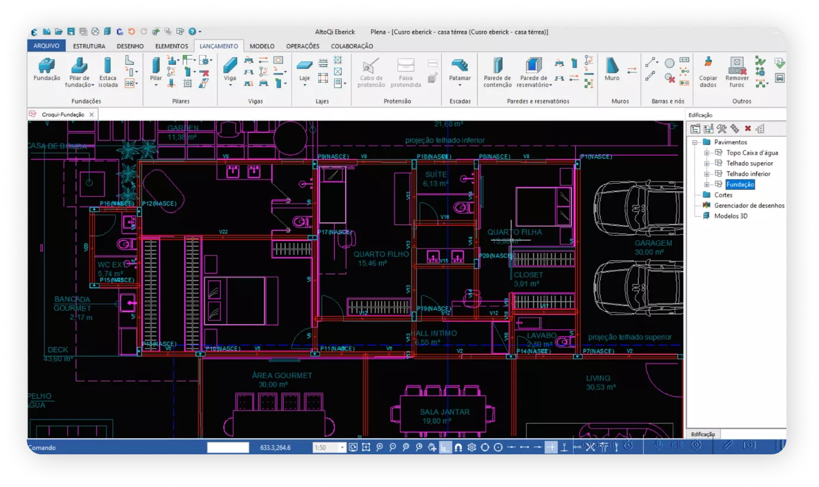This screenshot has height=487, width=819.
Task: Expand the Telhado superior tree node
Action: [x=707, y=163]
